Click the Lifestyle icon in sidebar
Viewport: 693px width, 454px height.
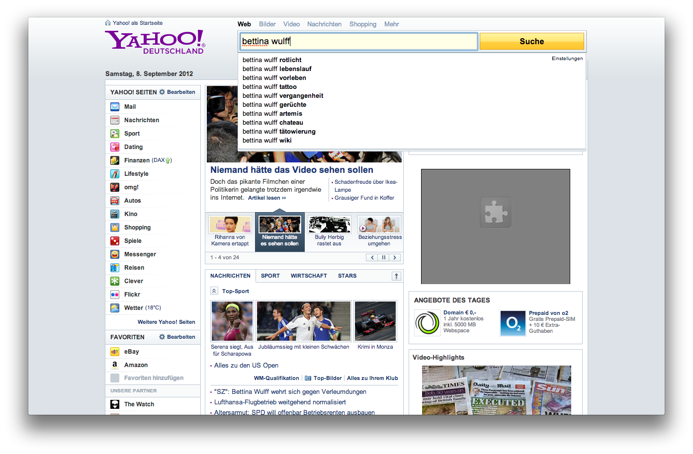point(115,174)
